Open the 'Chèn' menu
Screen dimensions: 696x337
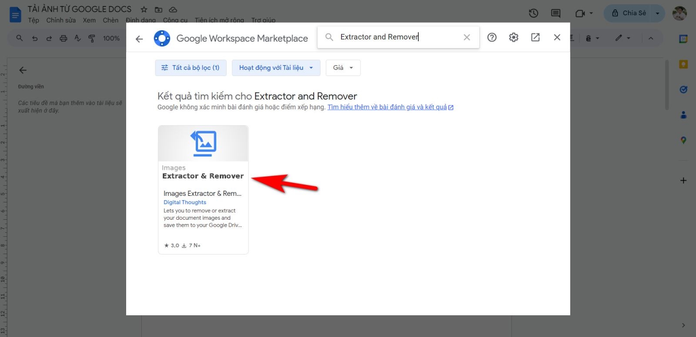(x=110, y=20)
